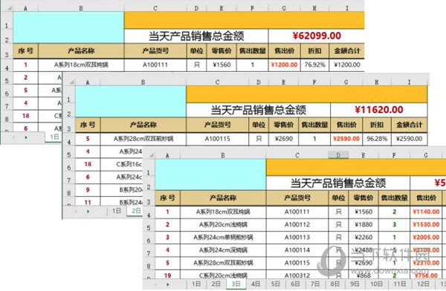Click the 96.28% discount cell
Image resolution: width=446 pixels, height=291 pixels.
377,139
